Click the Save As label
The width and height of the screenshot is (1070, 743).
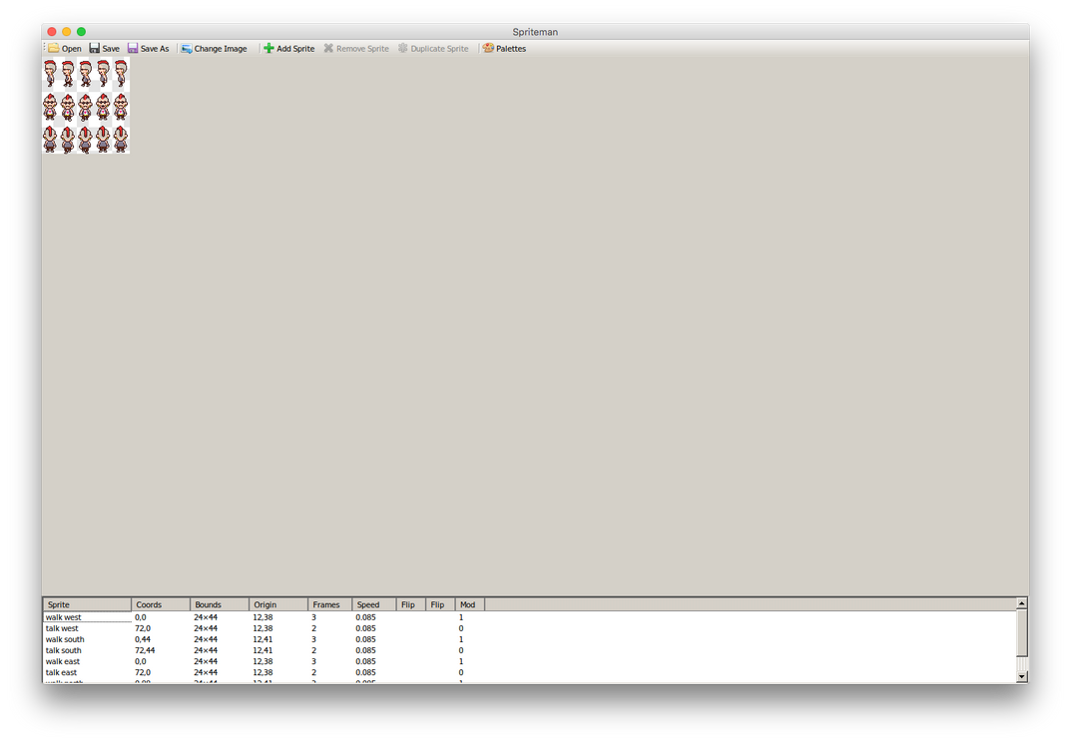click(155, 49)
